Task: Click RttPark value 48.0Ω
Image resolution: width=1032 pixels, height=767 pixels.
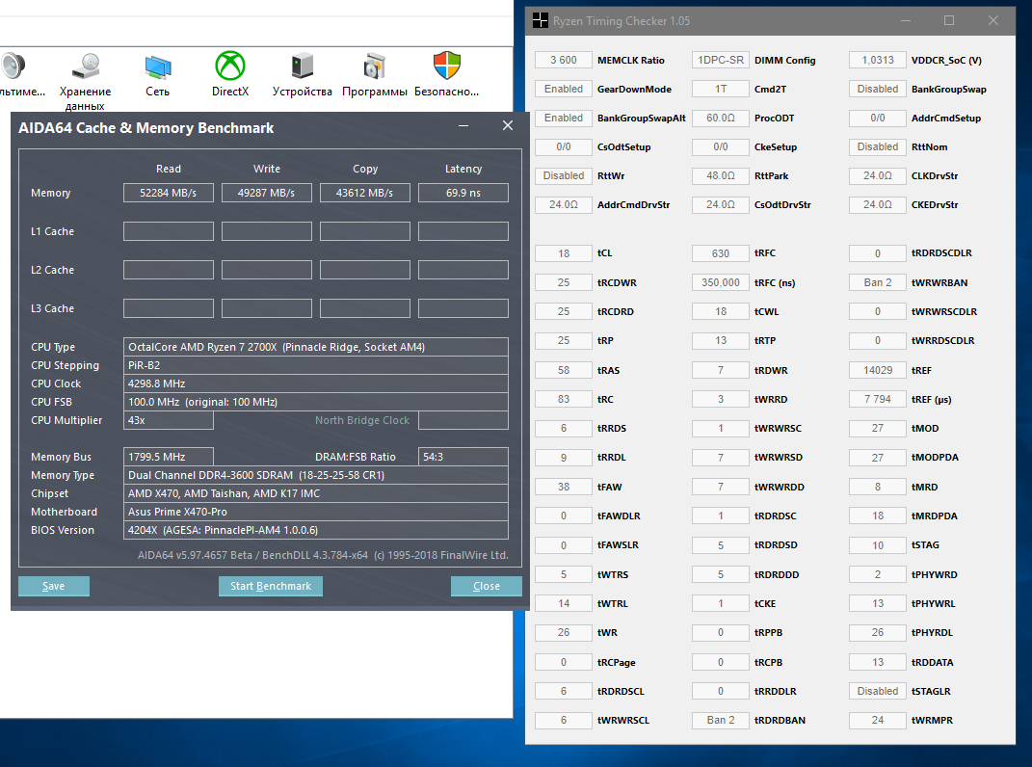Action: point(721,175)
